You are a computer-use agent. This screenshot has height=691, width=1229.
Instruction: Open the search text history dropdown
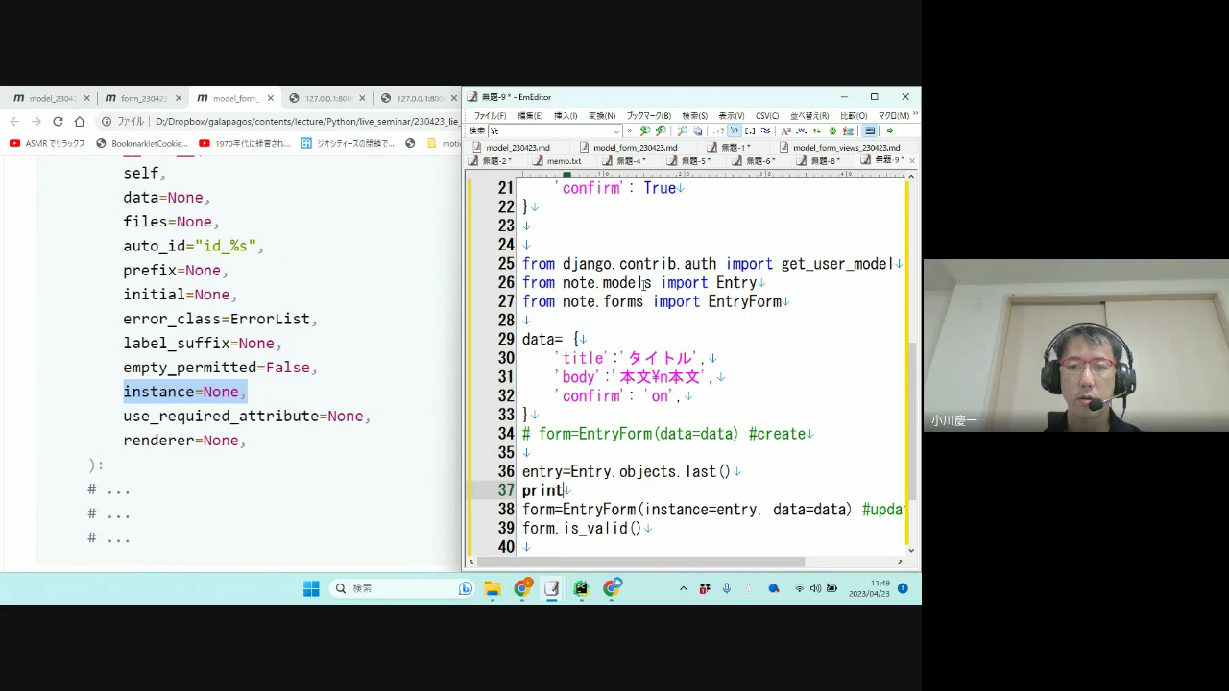click(x=615, y=131)
